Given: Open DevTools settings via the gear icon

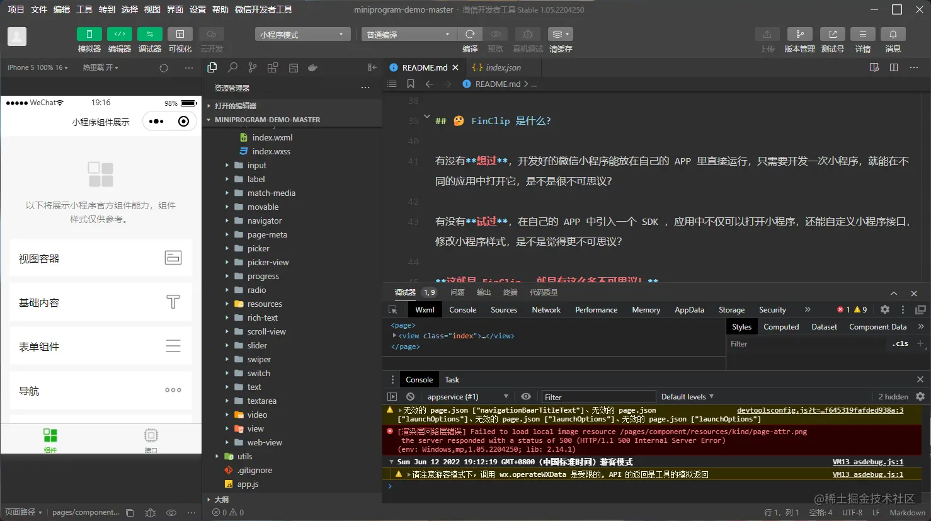Looking at the screenshot, I should (x=884, y=309).
